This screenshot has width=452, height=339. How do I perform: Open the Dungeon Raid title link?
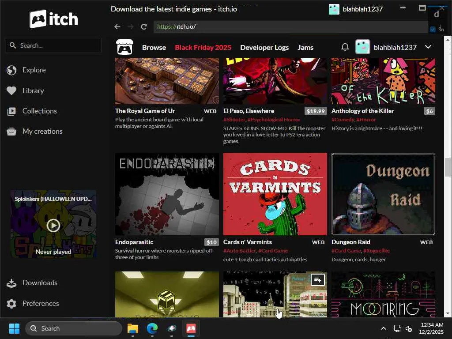tap(351, 242)
